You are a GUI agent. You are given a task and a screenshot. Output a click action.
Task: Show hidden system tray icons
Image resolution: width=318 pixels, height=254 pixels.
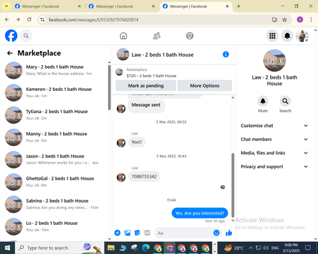(251, 248)
